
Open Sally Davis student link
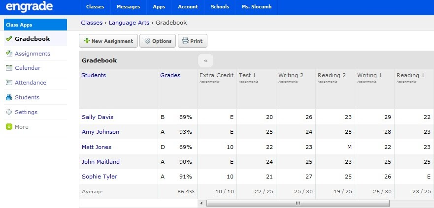click(x=97, y=117)
